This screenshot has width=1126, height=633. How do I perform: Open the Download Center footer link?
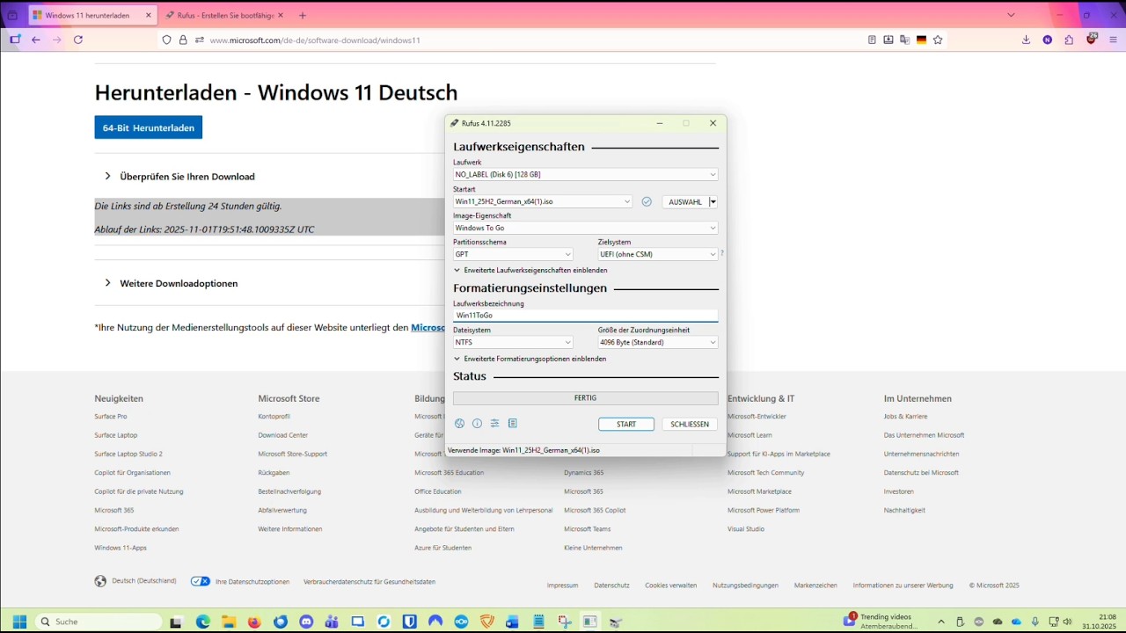[x=283, y=434]
